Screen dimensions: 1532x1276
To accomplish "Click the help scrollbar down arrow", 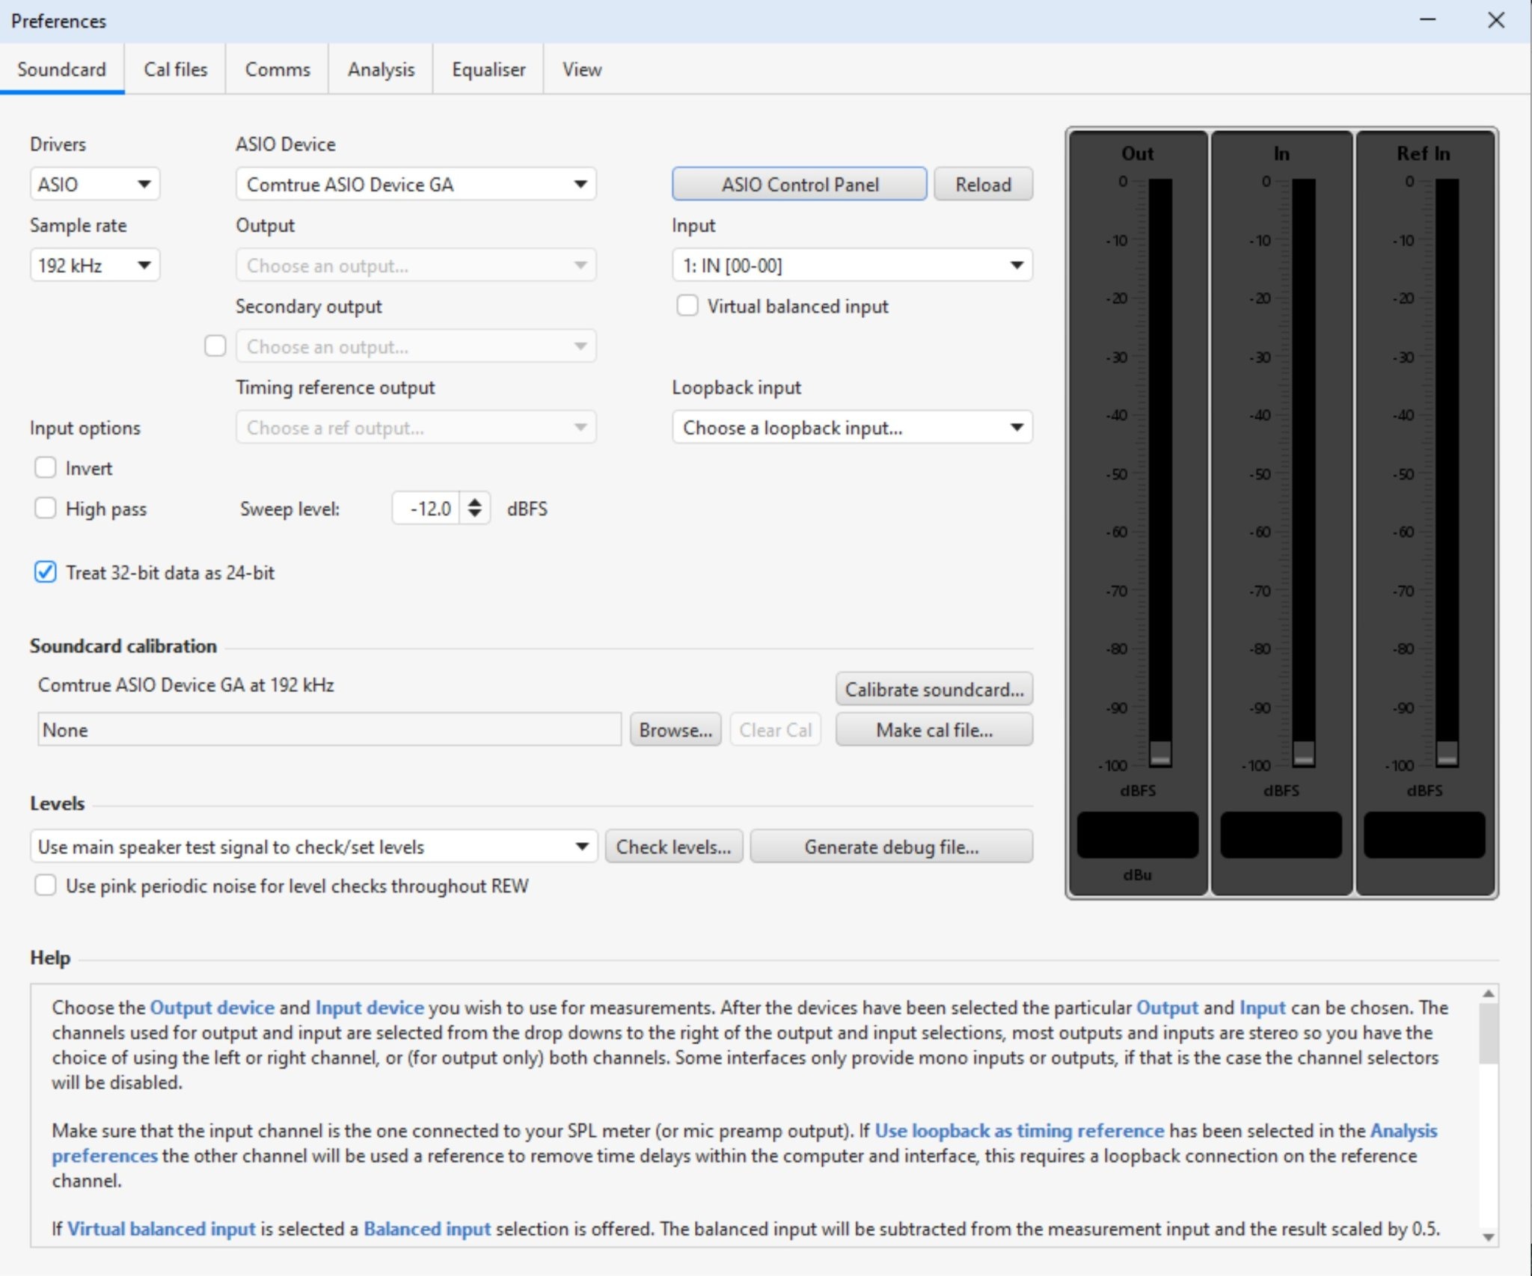I will tap(1489, 1238).
